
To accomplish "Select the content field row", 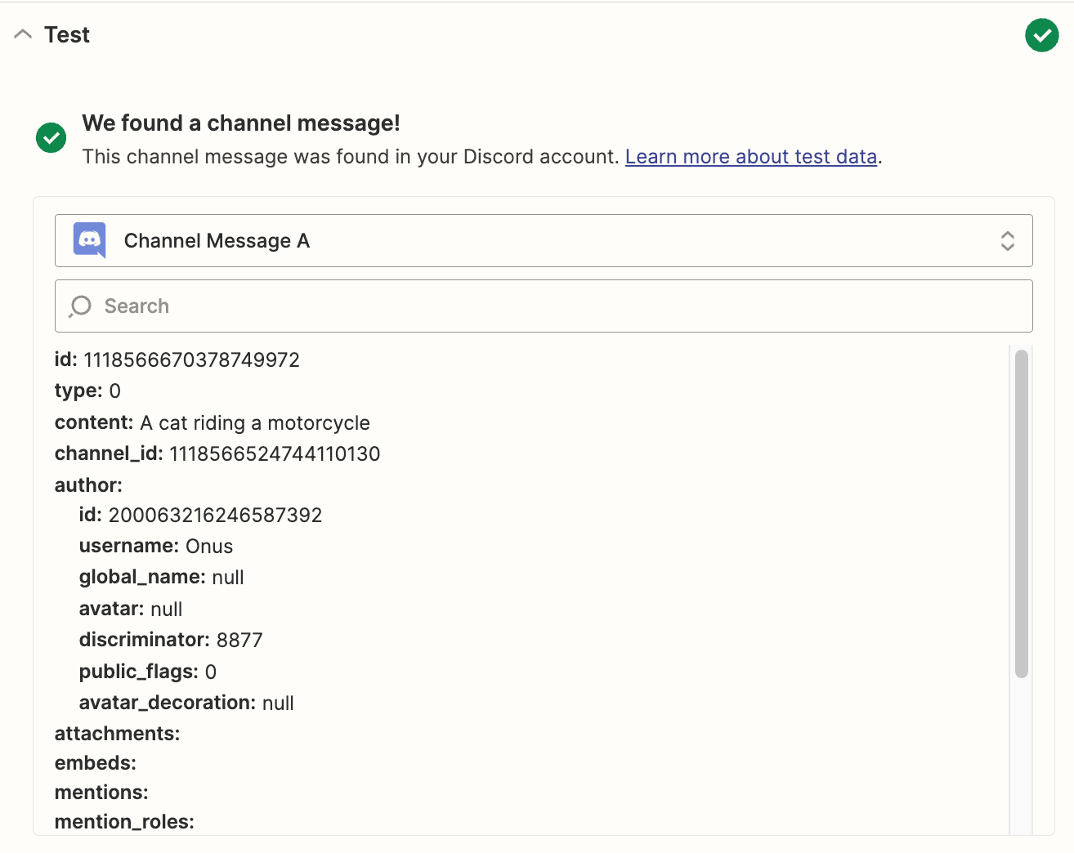I will (x=213, y=422).
